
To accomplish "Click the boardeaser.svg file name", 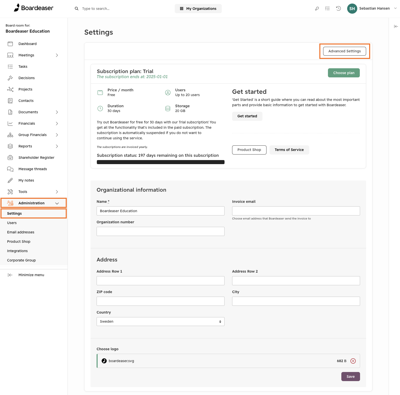I will 121,361.
